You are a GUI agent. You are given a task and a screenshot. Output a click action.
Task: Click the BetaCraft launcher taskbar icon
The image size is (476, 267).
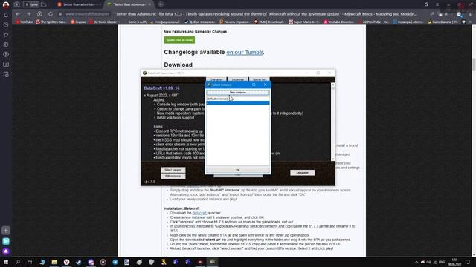point(212,262)
